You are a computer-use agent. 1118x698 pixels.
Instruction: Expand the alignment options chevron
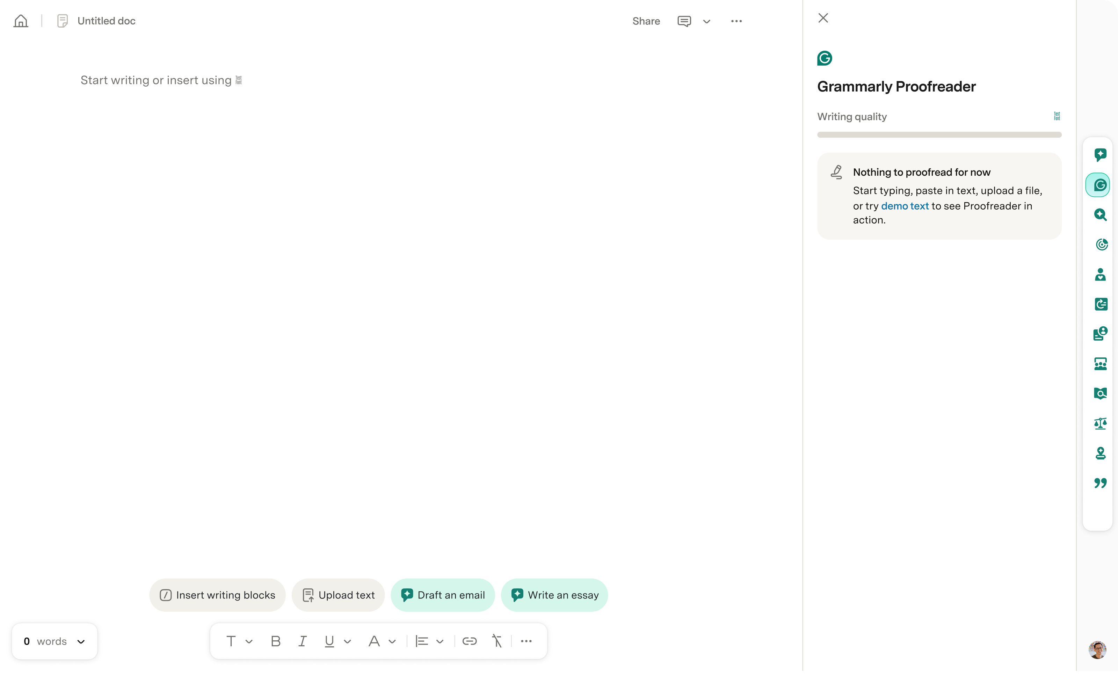click(440, 642)
